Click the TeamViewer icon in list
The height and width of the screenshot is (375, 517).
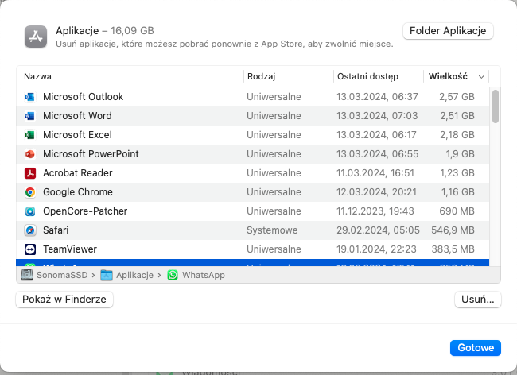click(30, 249)
